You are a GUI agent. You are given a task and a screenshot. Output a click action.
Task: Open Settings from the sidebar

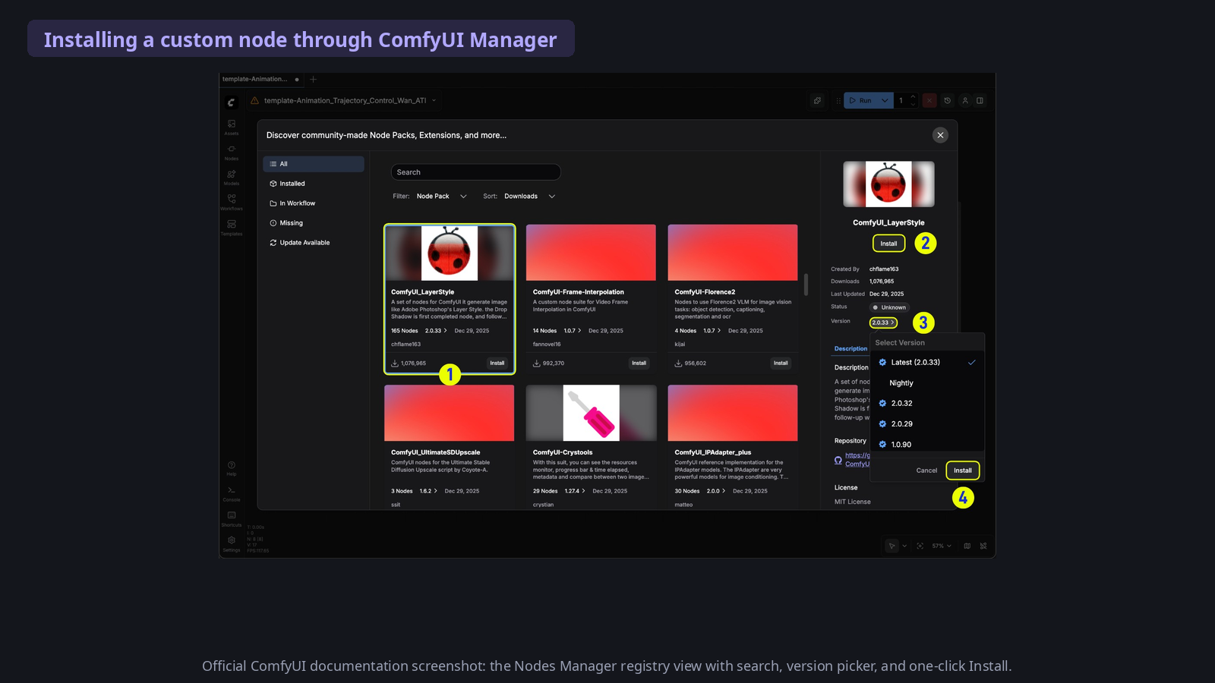(x=232, y=543)
